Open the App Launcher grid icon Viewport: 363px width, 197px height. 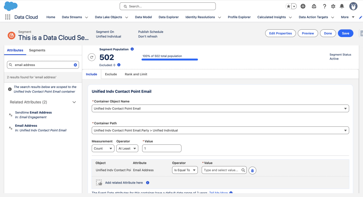(x=7, y=17)
